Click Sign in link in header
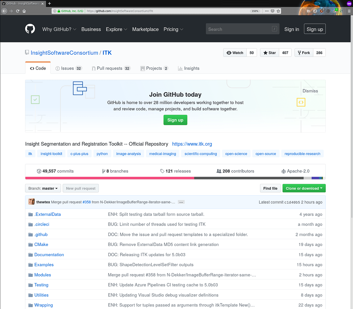Screen dimensions: 353x309 pos(292,29)
